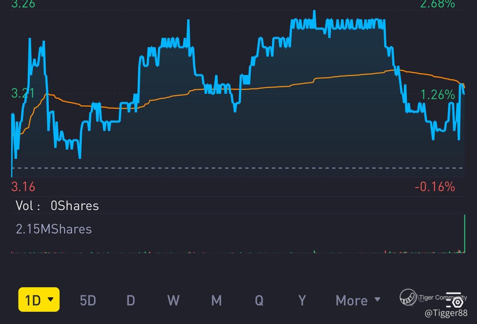Select the 1D timeframe tab
The image size is (477, 324).
click(33, 300)
